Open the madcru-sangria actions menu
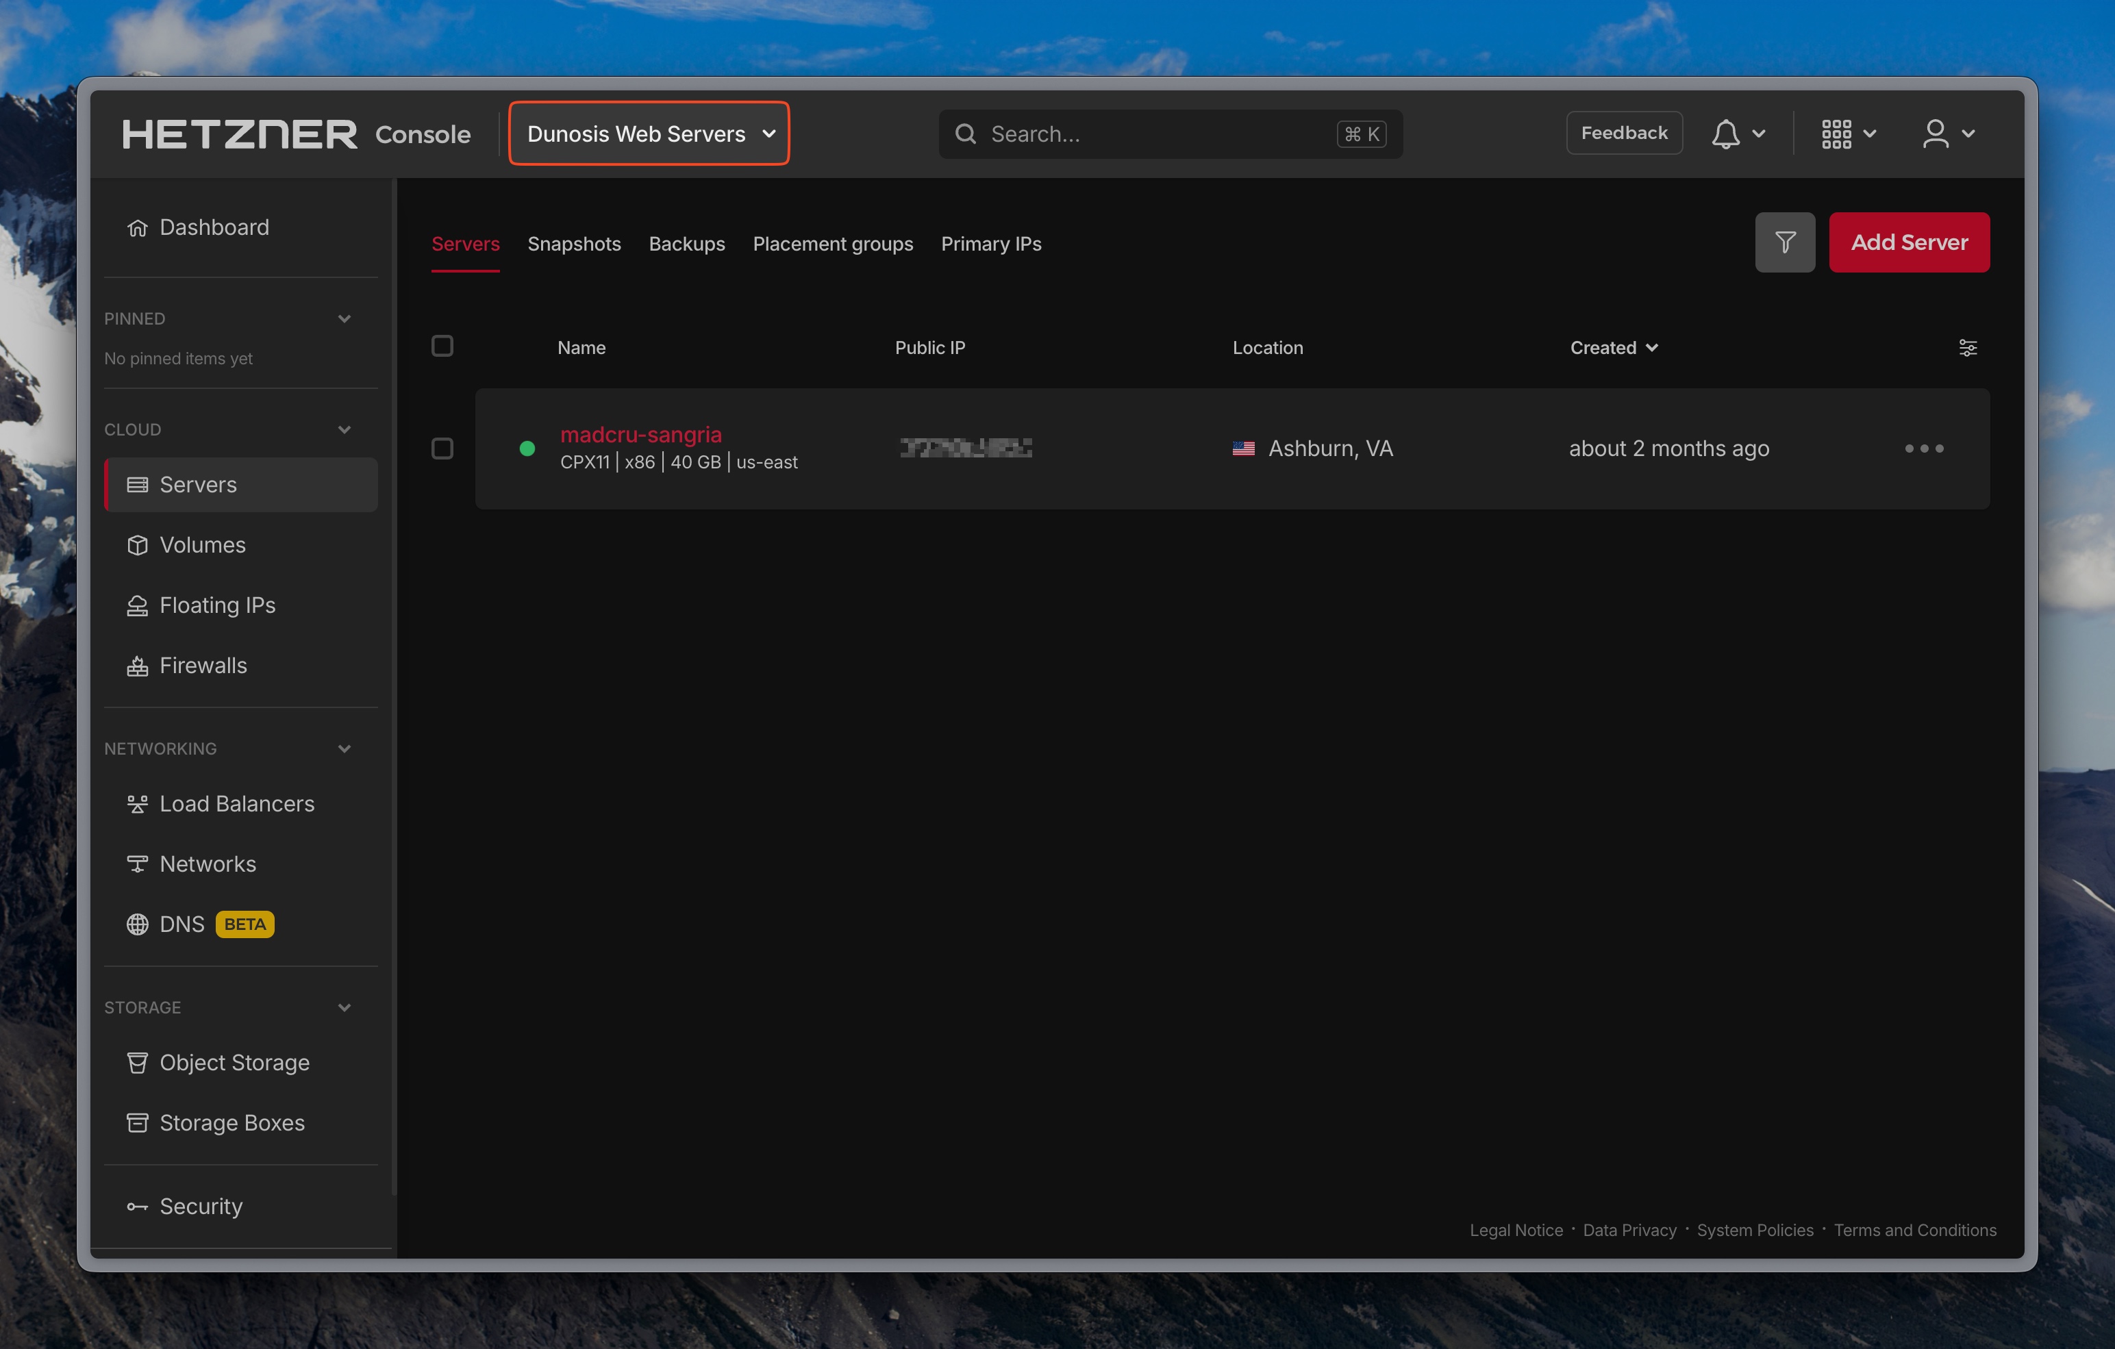This screenshot has height=1349, width=2115. click(1923, 448)
